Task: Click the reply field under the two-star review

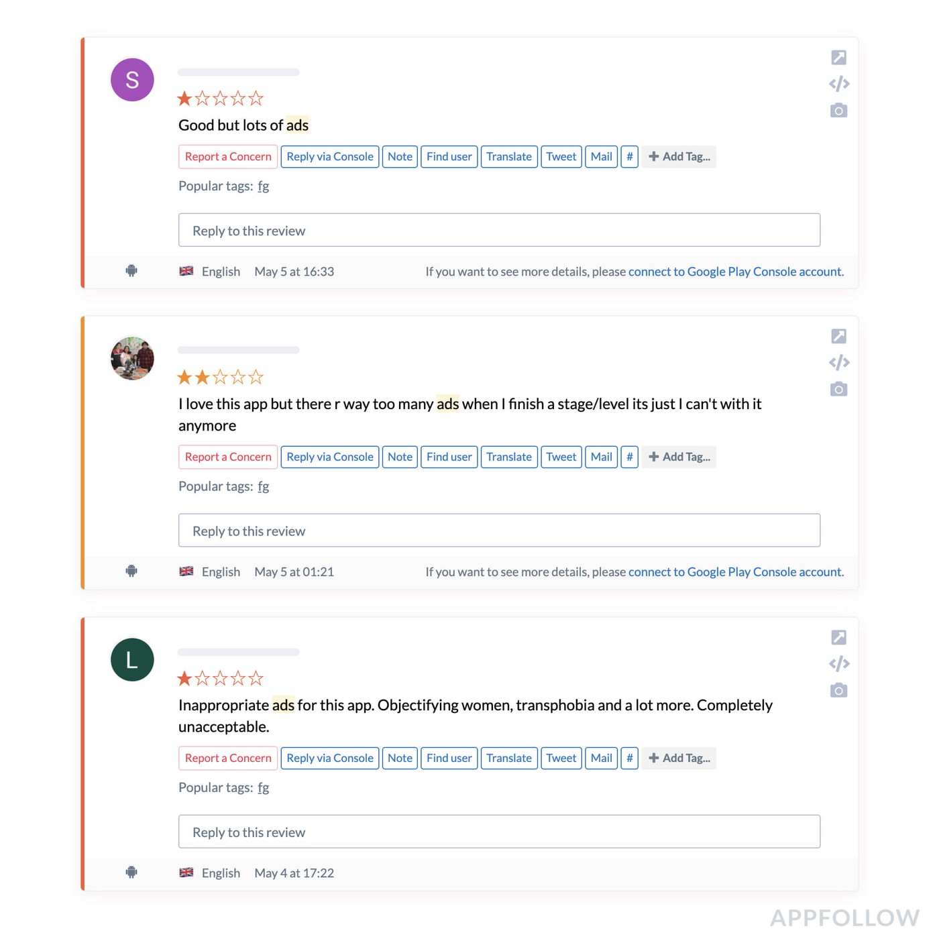Action: 499,531
